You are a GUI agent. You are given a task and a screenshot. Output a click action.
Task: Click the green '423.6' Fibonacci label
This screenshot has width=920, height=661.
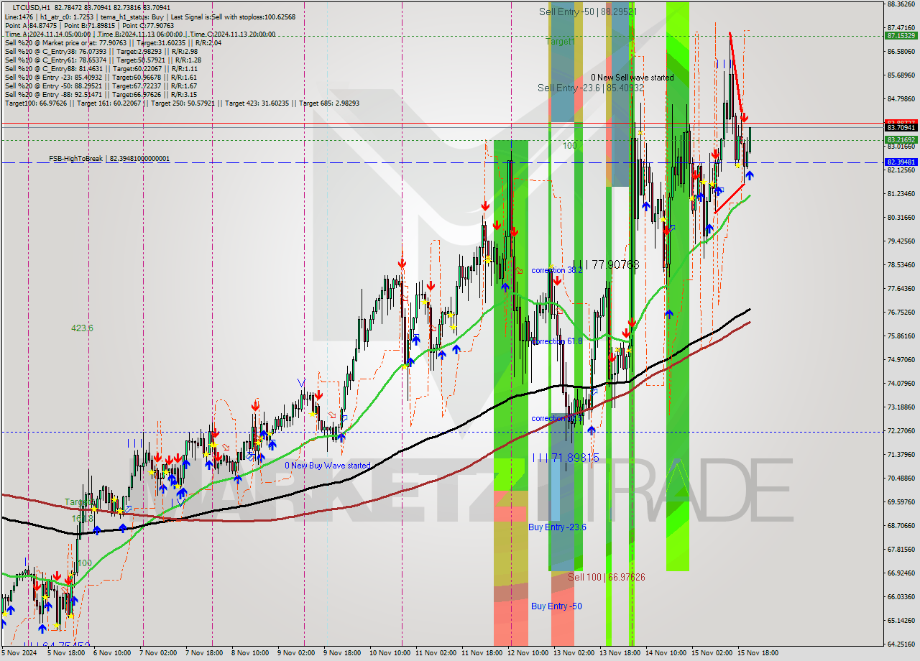[82, 328]
